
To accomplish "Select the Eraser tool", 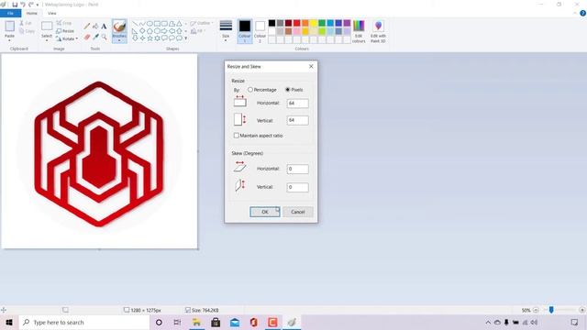I will click(x=87, y=37).
